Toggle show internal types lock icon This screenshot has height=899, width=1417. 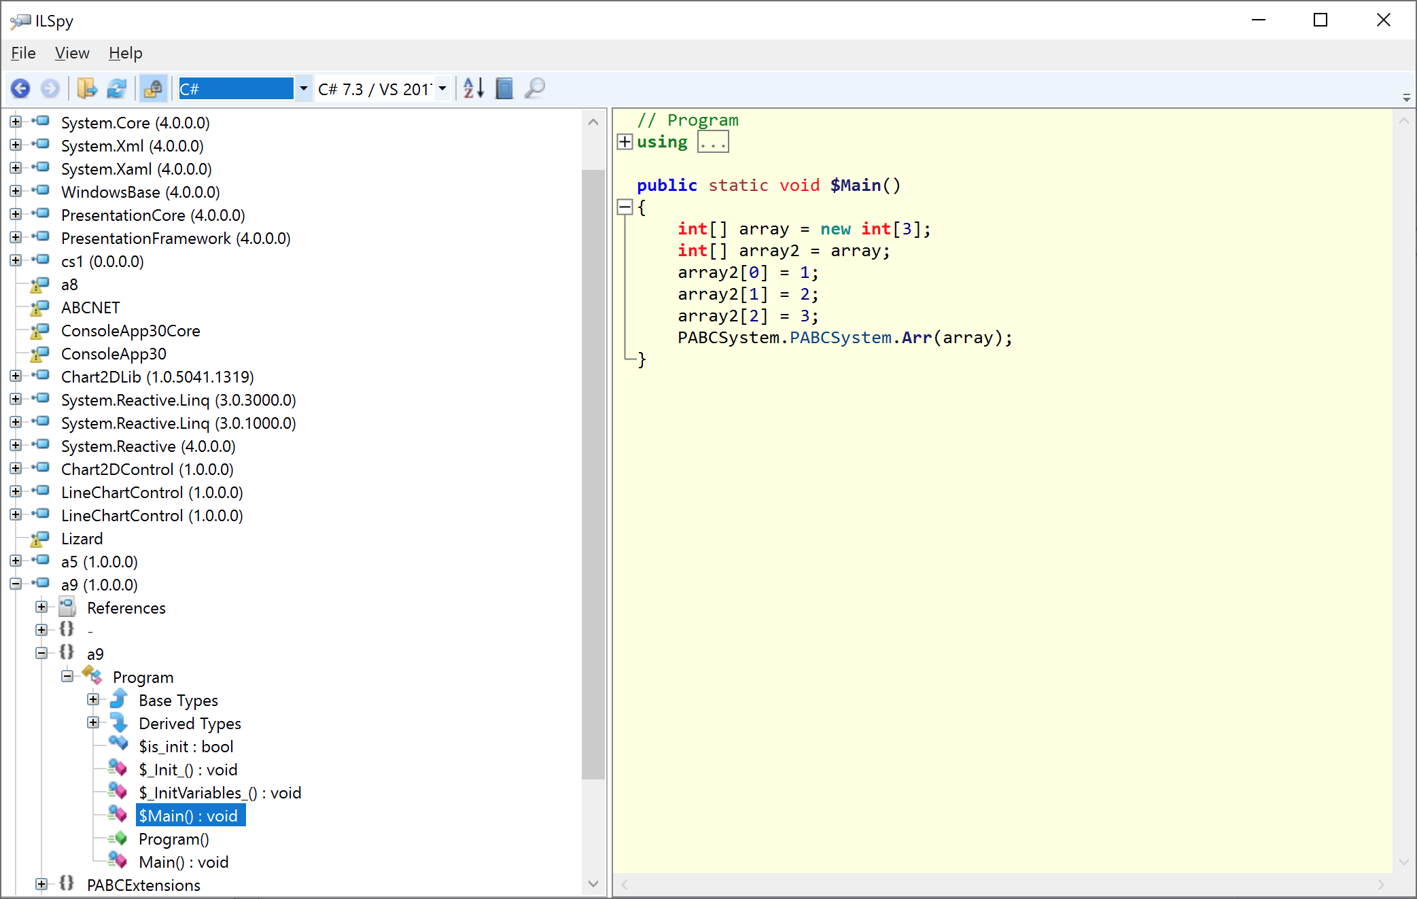pos(154,89)
